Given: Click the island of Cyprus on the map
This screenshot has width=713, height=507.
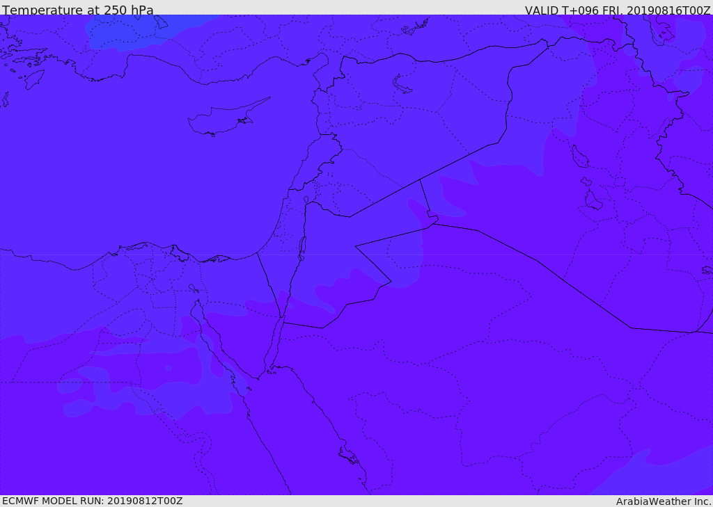Looking at the screenshot, I should [223, 119].
